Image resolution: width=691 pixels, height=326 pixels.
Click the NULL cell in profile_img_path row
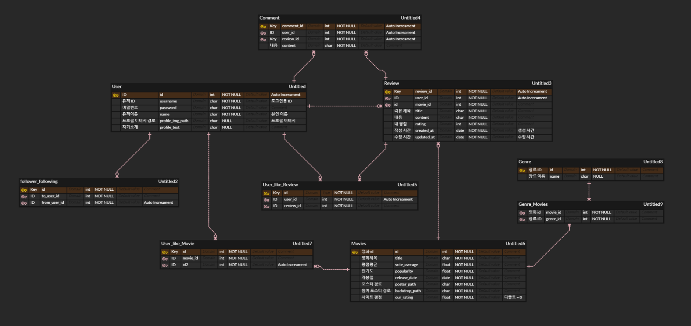pos(232,121)
